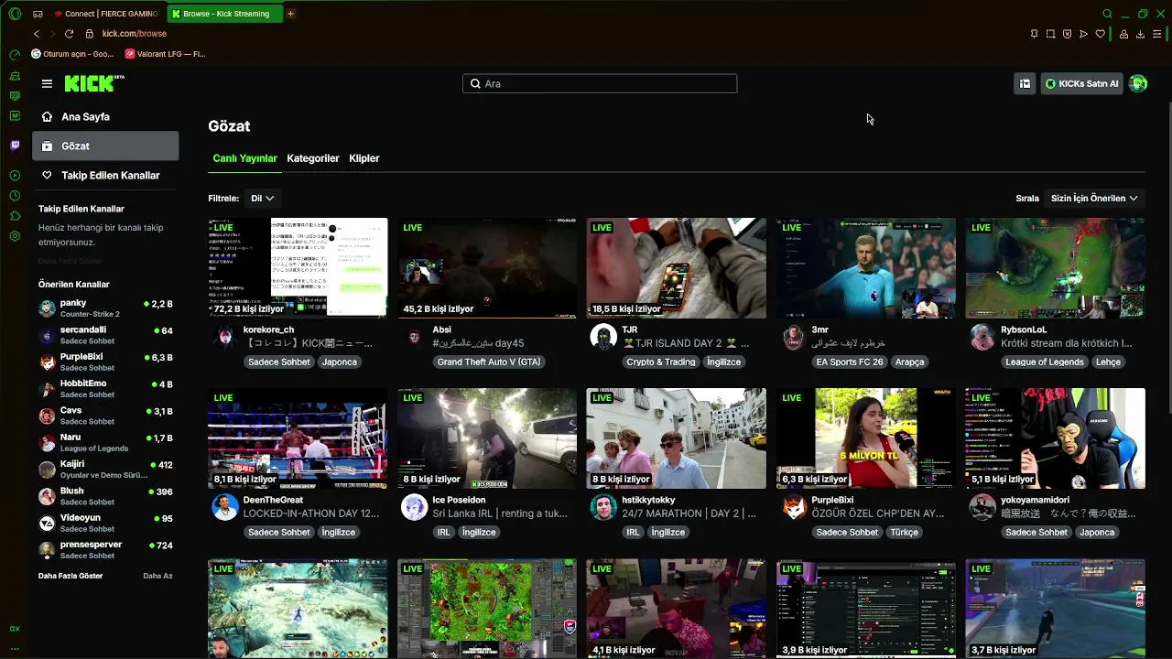Click the Absi streamer name

(x=442, y=329)
